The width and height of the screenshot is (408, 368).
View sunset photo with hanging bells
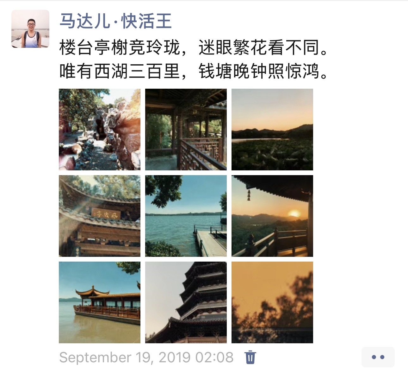pos(272,216)
